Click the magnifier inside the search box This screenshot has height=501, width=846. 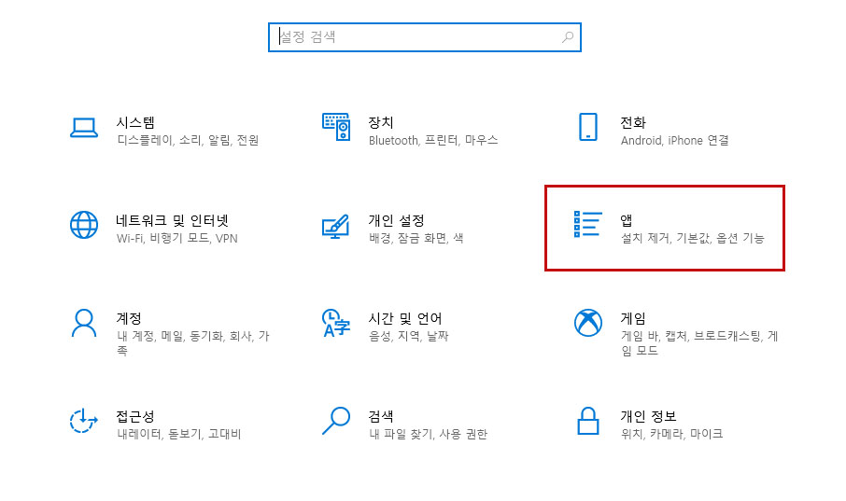pos(568,37)
